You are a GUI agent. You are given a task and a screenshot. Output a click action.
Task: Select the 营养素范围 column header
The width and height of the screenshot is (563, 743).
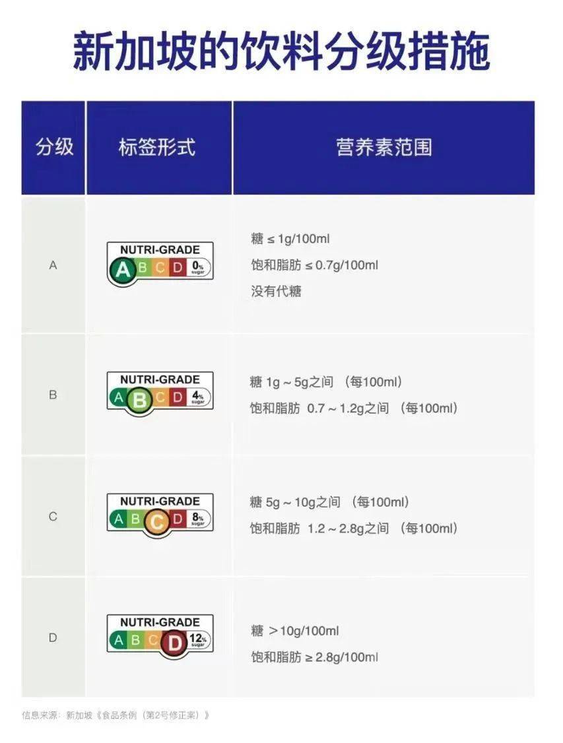[384, 147]
